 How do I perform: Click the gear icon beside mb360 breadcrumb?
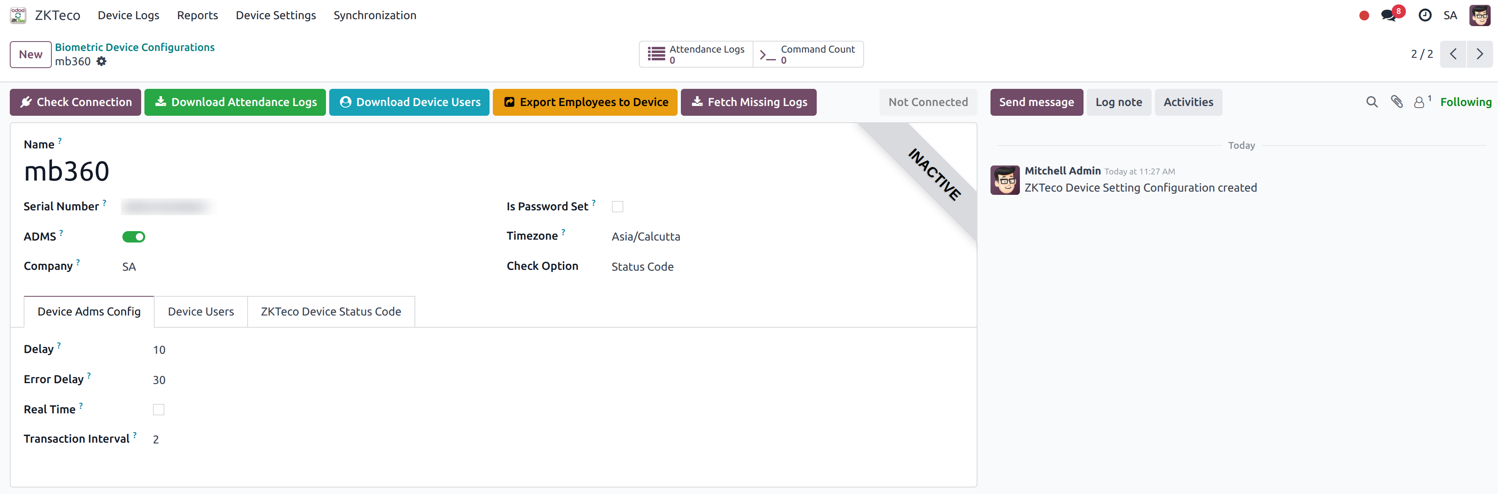pos(101,62)
